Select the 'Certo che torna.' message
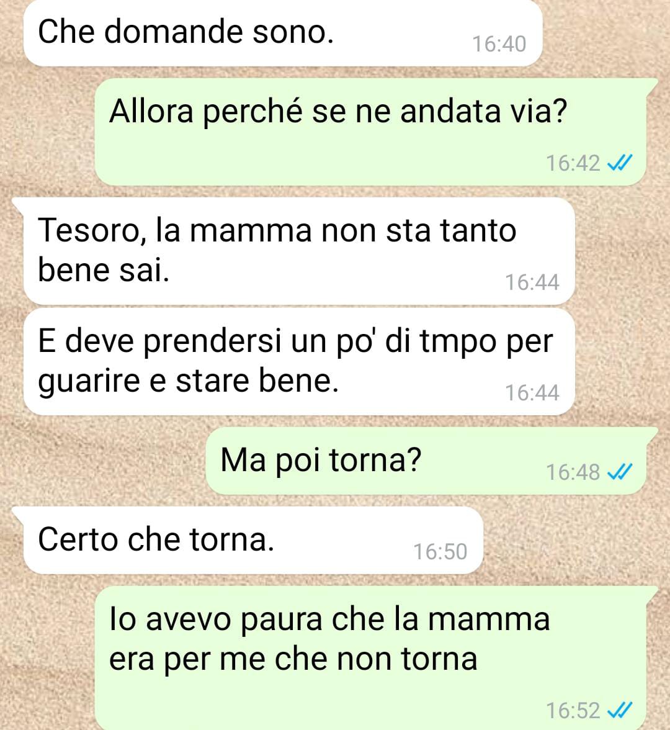 [x=253, y=540]
